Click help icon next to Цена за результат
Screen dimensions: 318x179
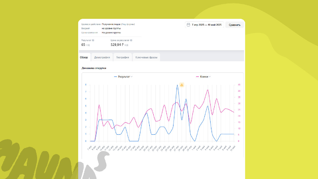pos(131,40)
